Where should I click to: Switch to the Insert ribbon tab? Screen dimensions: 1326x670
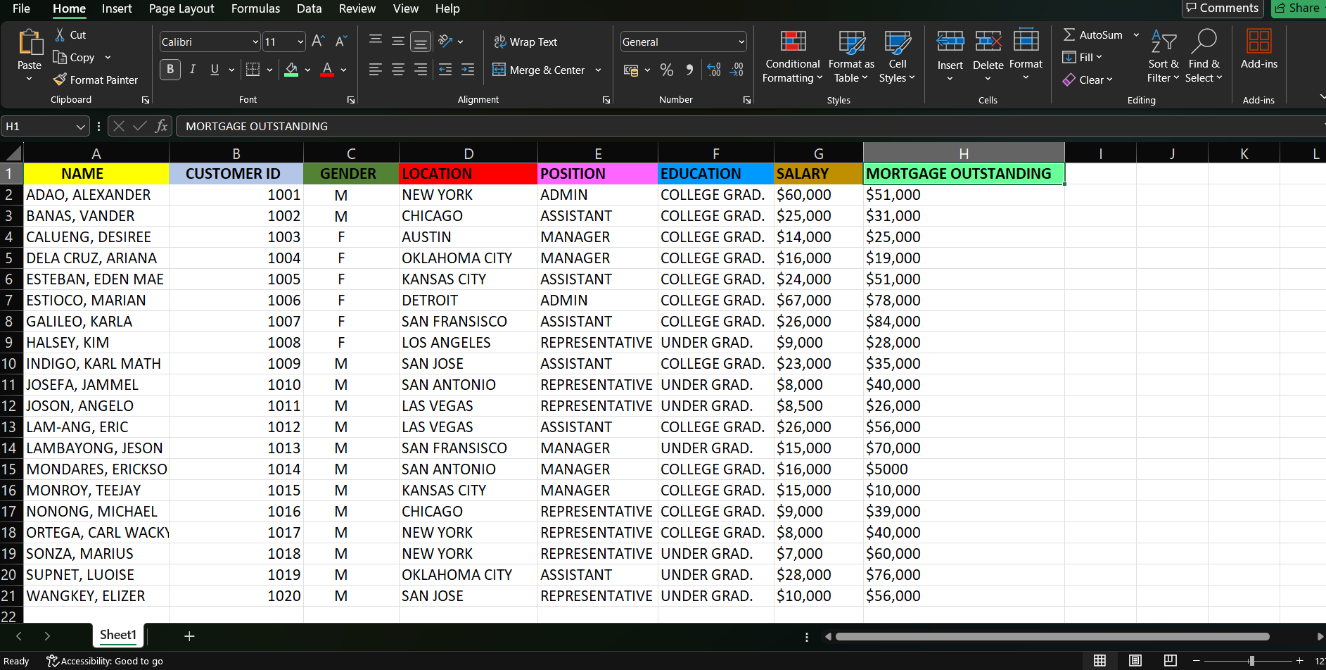pyautogui.click(x=117, y=8)
